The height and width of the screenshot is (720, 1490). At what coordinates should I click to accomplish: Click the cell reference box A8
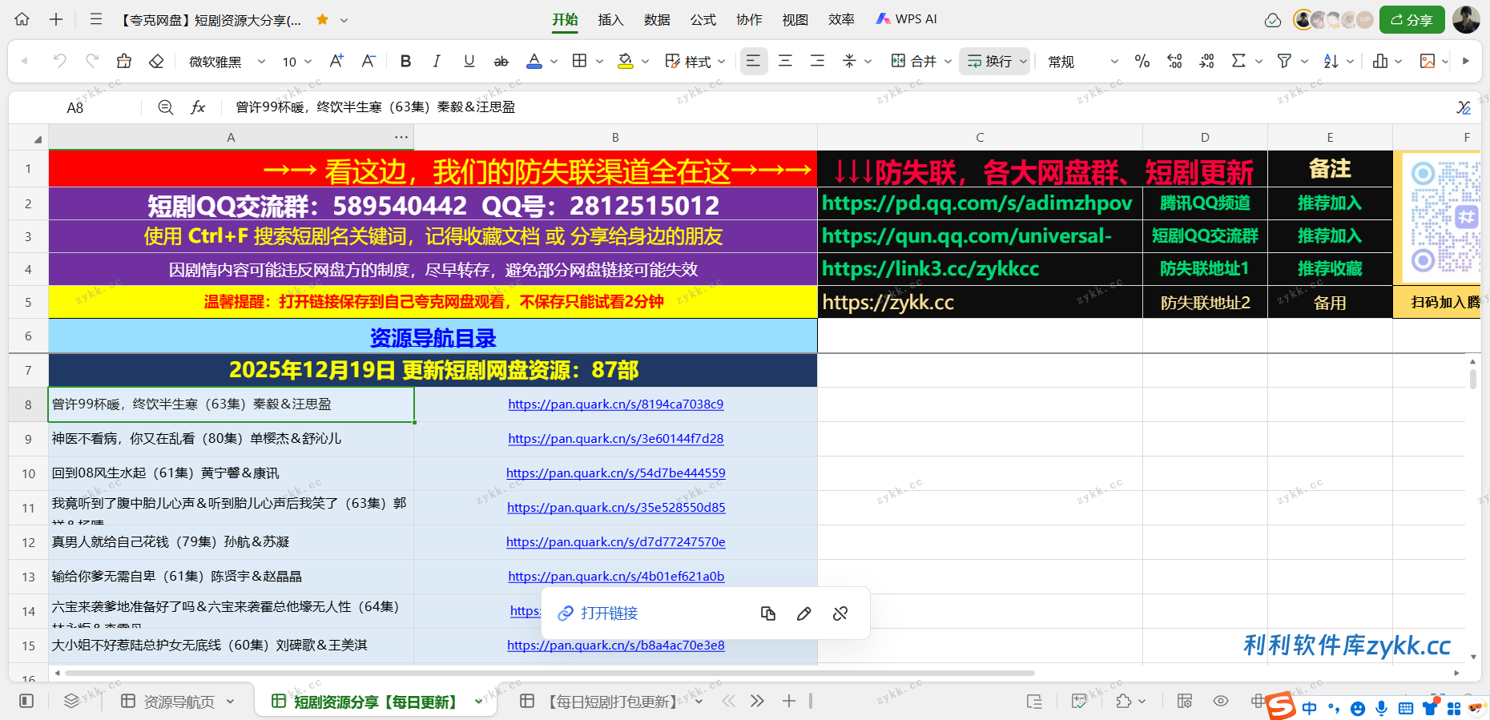(x=75, y=107)
